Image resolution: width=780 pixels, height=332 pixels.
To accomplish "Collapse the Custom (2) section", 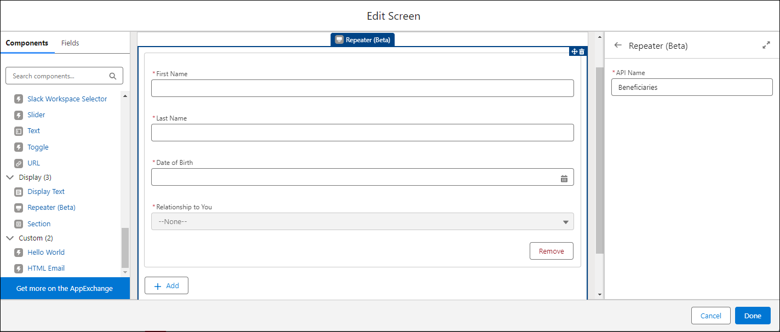I will click(10, 238).
